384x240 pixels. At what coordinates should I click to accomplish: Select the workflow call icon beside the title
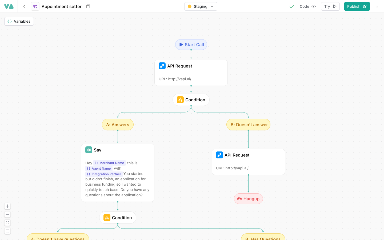[35, 6]
